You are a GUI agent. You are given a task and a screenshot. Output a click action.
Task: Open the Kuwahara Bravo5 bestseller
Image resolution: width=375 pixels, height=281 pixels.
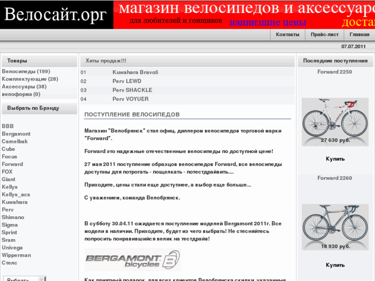click(x=135, y=72)
